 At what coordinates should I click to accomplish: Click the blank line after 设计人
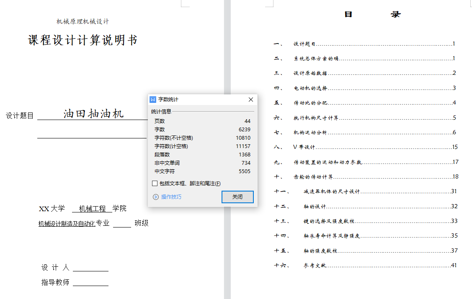[x=90, y=268]
